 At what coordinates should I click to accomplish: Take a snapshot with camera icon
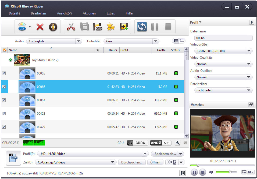click(x=250, y=172)
